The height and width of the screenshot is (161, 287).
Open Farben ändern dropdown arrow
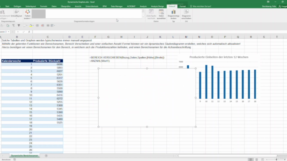point(30,18)
